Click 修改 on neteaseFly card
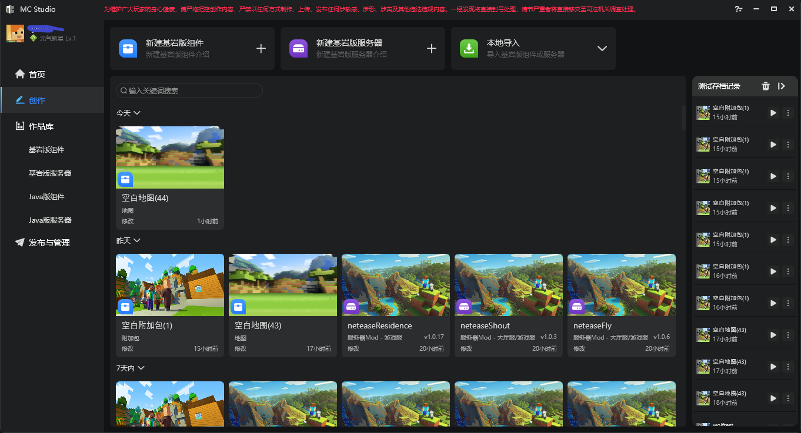Image resolution: width=801 pixels, height=433 pixels. (x=579, y=349)
